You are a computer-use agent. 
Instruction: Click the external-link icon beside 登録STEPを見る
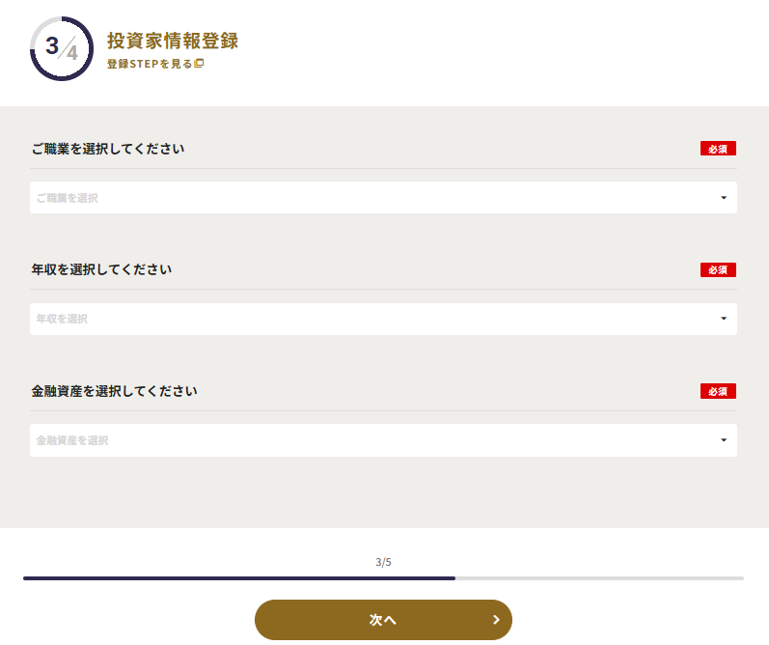pos(200,64)
